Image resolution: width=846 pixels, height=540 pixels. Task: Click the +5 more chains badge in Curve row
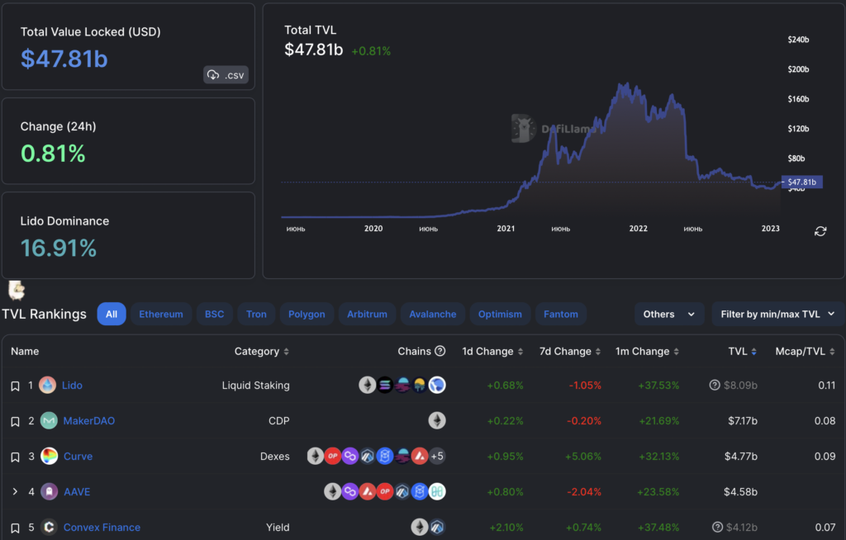(x=437, y=457)
